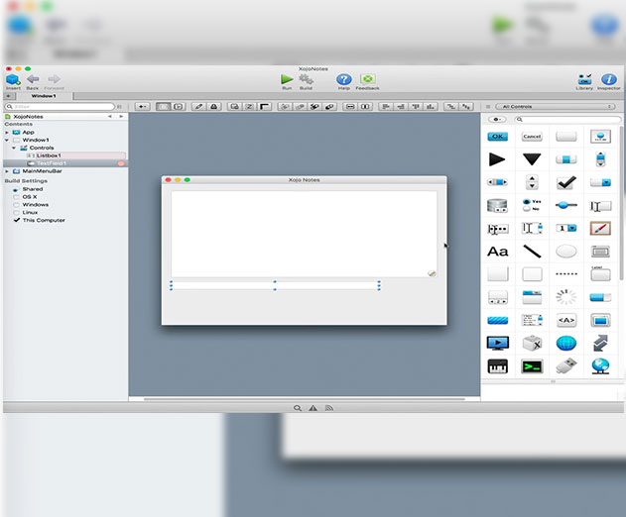Open the gear options popup in Library

497,119
